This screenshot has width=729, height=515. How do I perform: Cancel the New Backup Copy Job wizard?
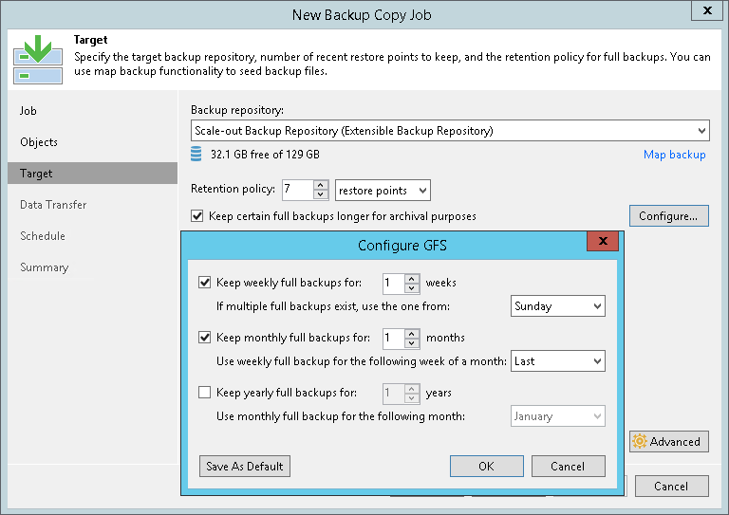pos(672,487)
